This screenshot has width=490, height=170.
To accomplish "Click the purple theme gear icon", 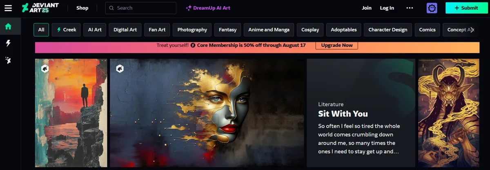I will (x=432, y=8).
